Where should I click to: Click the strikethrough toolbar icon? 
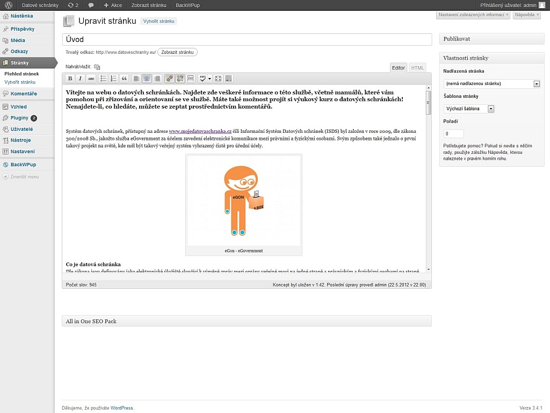(x=91, y=79)
